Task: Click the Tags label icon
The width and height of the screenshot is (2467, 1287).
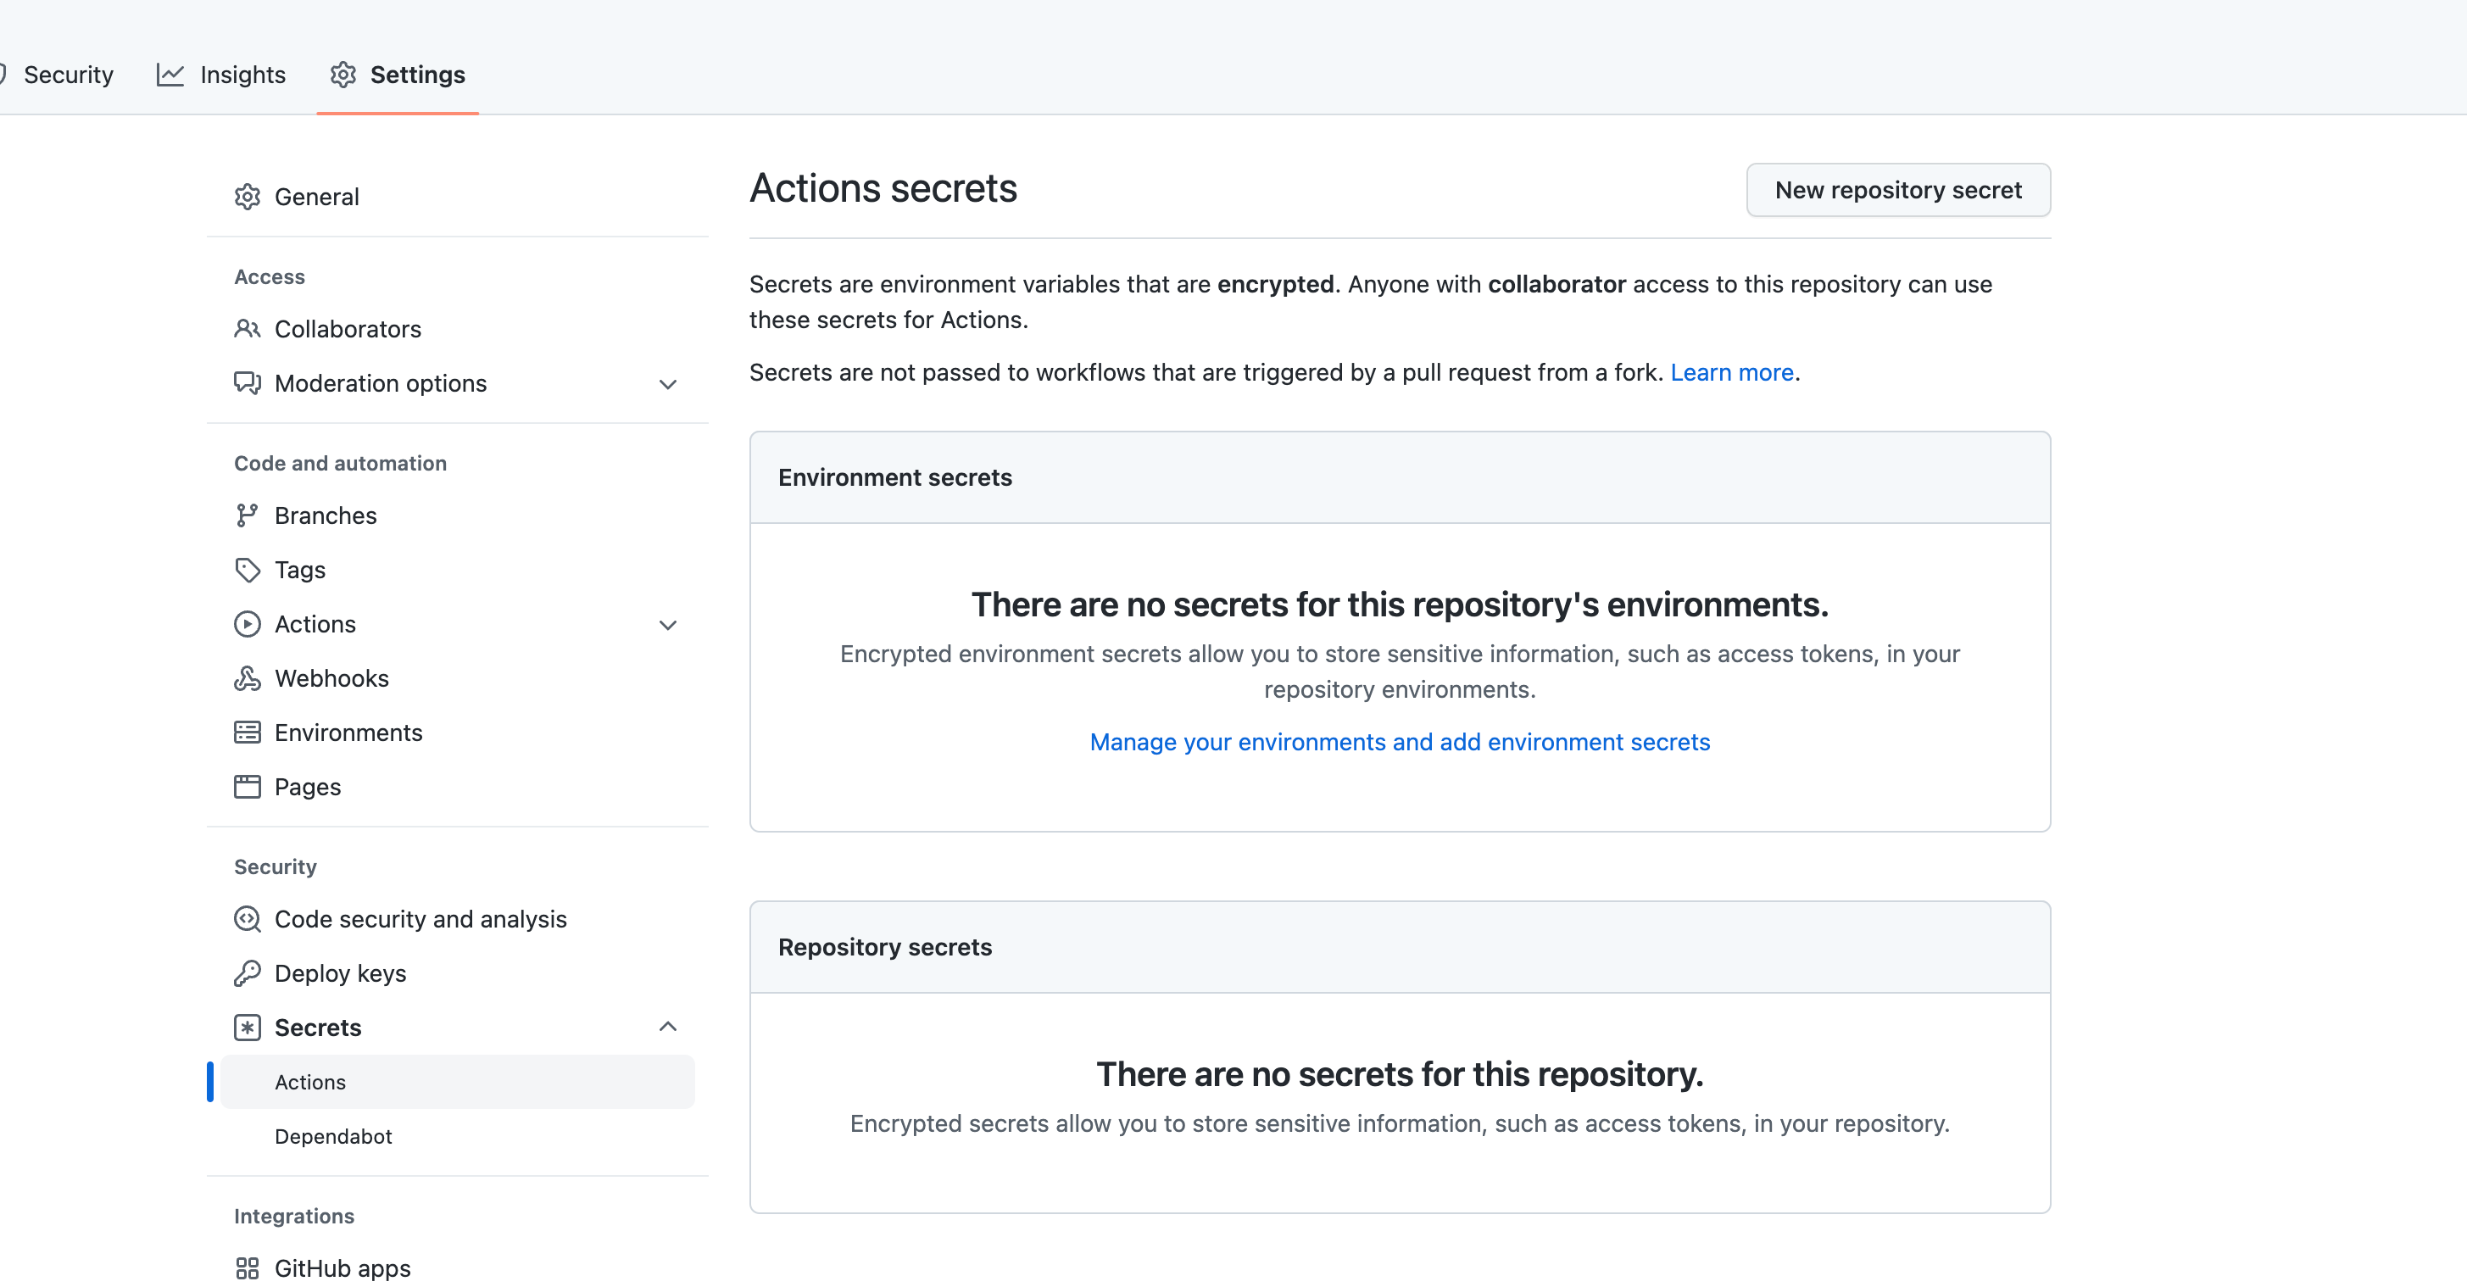Action: point(247,570)
